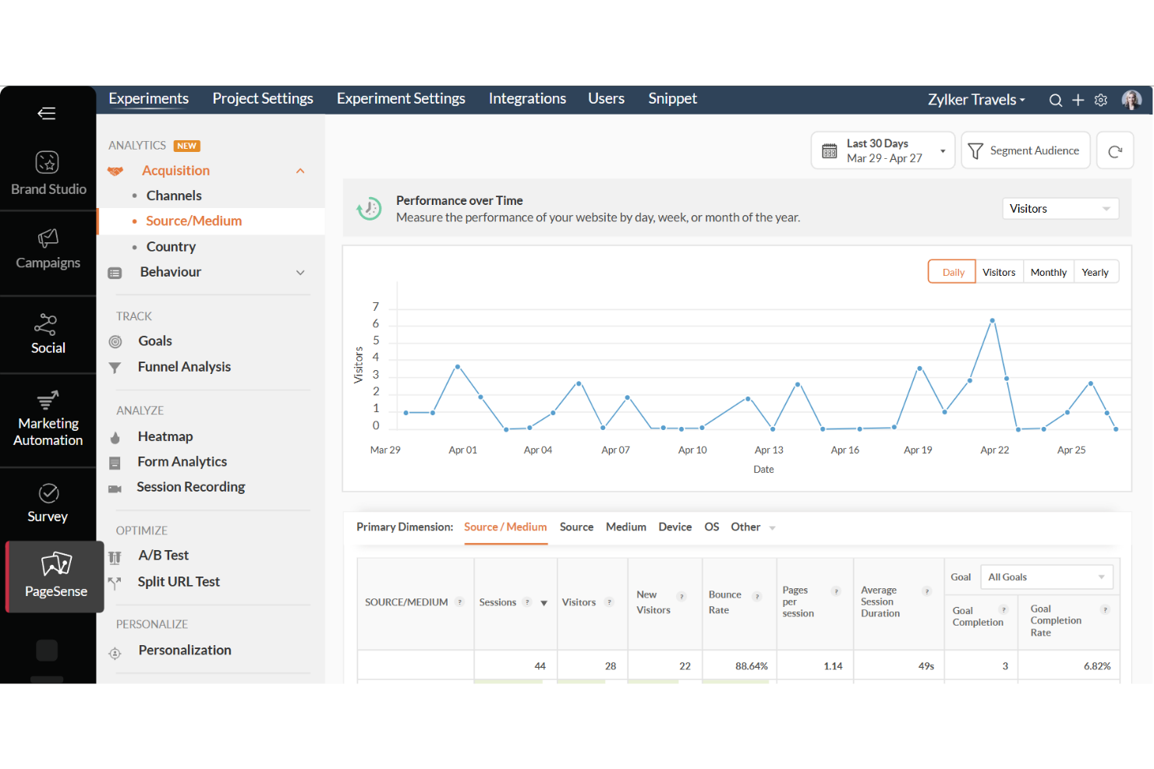Switch the chart to Yearly view

click(x=1096, y=271)
